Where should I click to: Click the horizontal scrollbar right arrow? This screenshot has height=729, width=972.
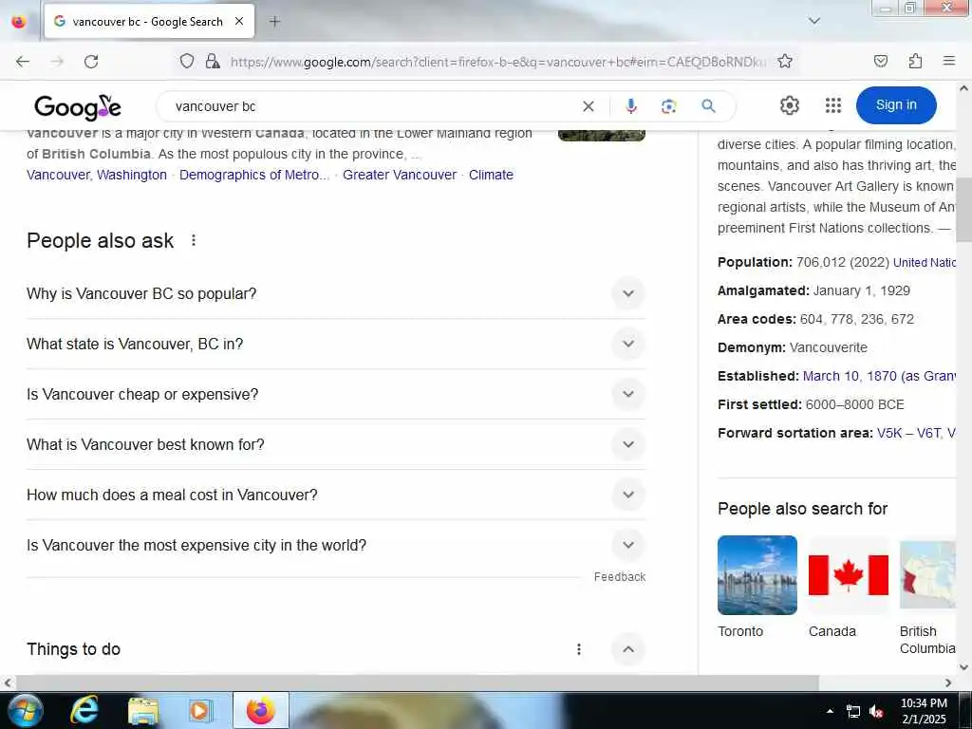948,682
